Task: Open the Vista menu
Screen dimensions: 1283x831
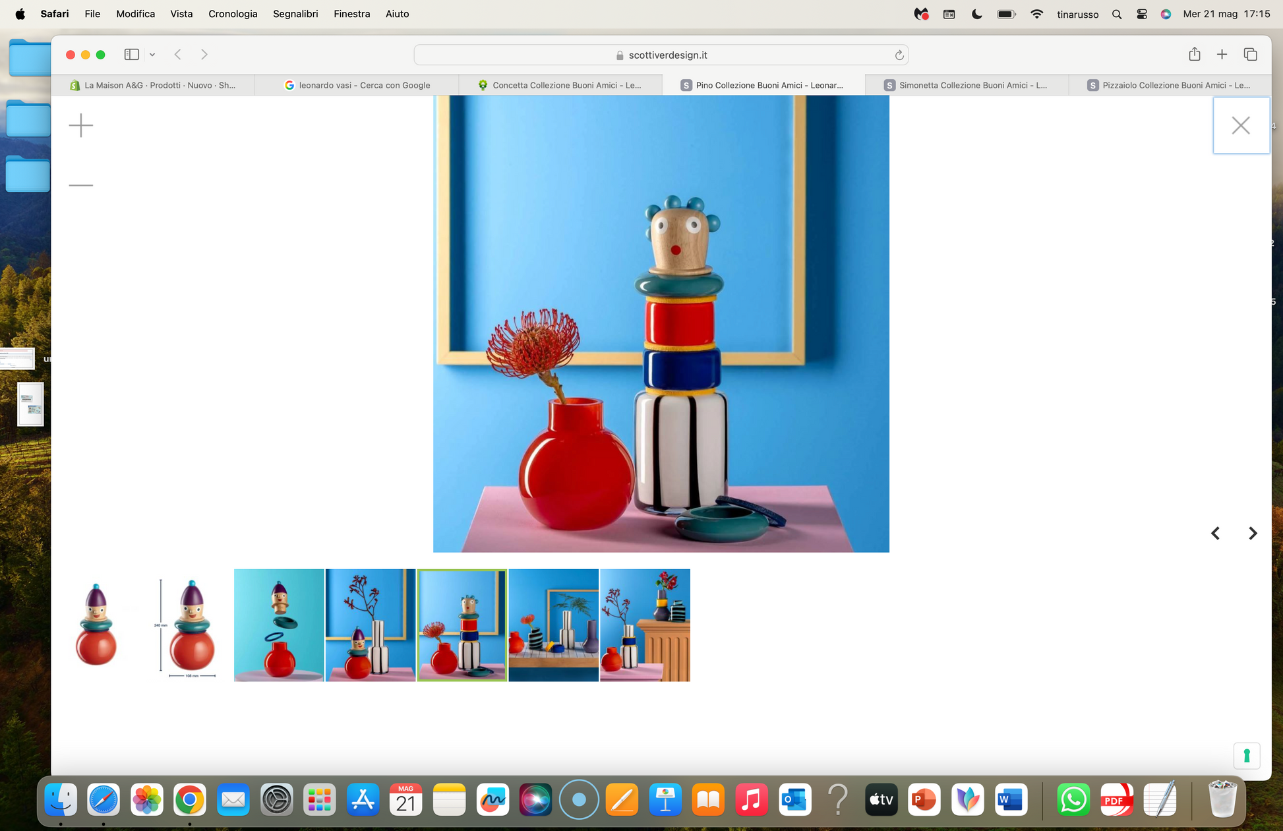Action: 181,14
